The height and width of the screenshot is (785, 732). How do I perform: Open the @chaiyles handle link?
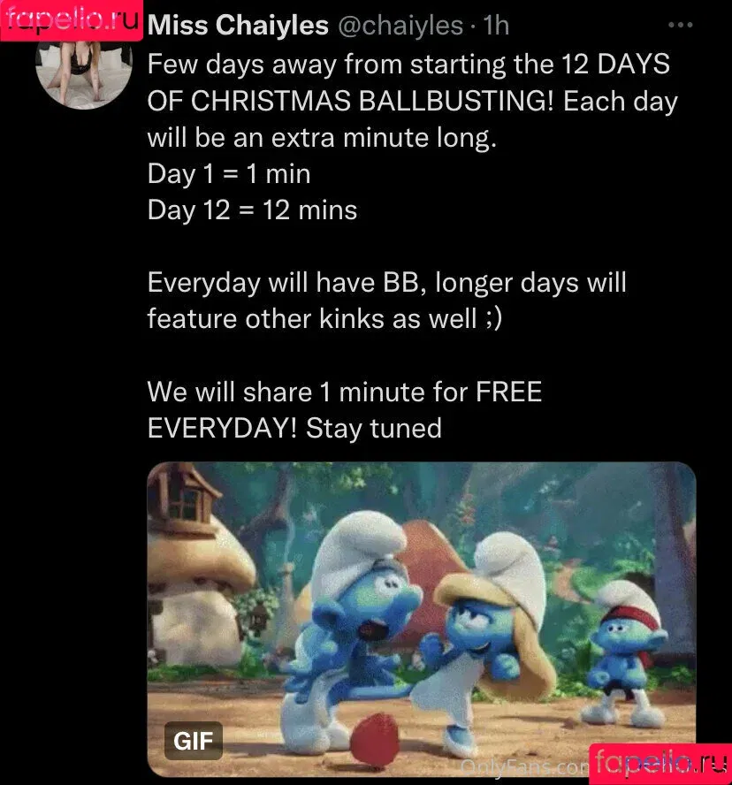pos(400,26)
